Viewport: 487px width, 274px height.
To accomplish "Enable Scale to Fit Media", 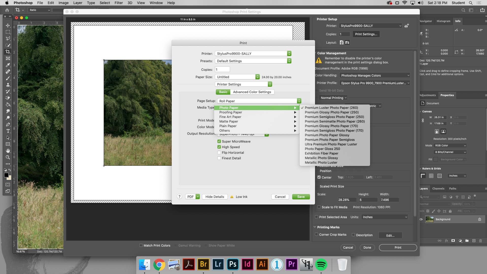I will [319, 207].
